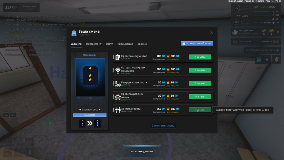This screenshot has width=284, height=160.
Task: Click the Прапорщик rank insignia card
Action: tap(90, 77)
